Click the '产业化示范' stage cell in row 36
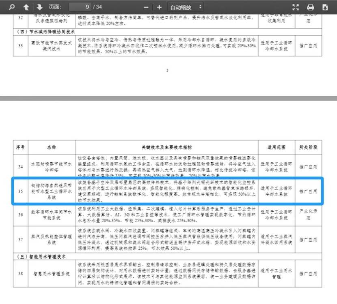This screenshot has height=304, width=337. [309, 215]
